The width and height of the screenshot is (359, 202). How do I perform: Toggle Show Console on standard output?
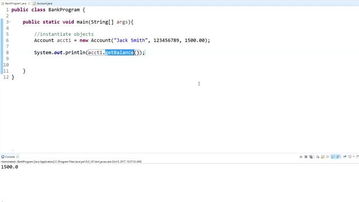tap(333, 157)
